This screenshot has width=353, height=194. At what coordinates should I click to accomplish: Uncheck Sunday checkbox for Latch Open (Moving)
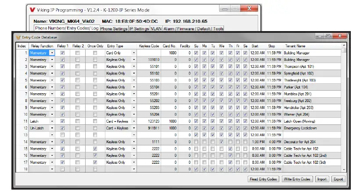point(196,121)
